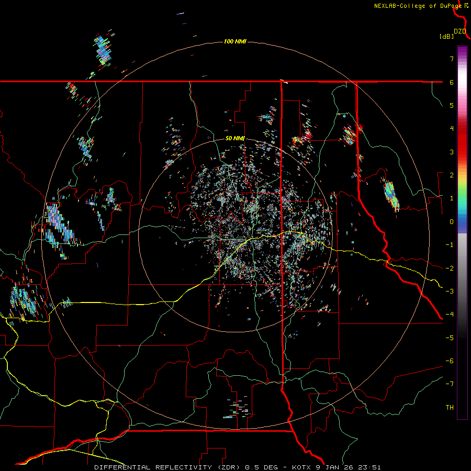Click the -1 value on the color scale
The width and height of the screenshot is (471, 471).
(450, 245)
